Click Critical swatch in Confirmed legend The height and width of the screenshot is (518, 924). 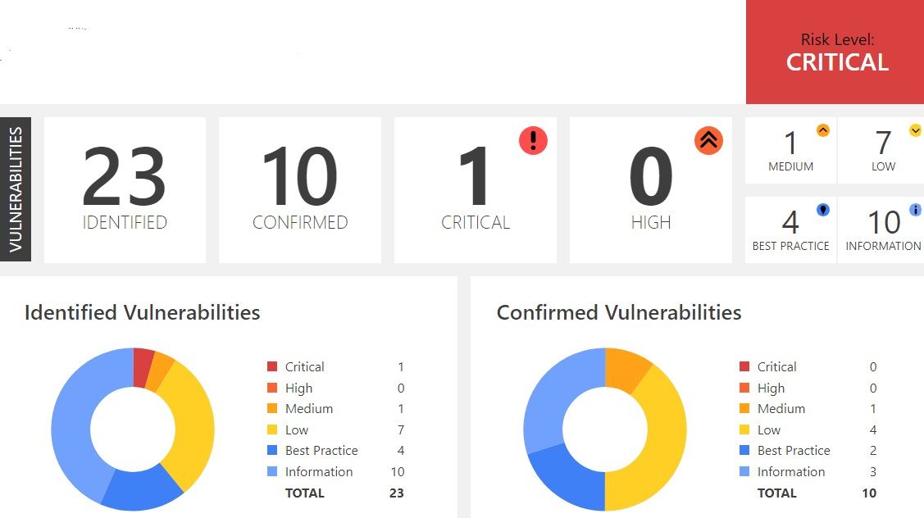[x=744, y=366]
